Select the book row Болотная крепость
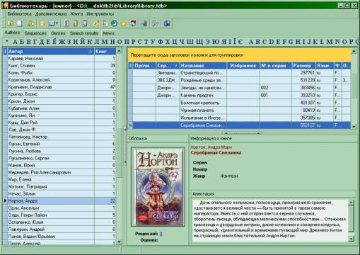360x255 pixels. [240, 103]
